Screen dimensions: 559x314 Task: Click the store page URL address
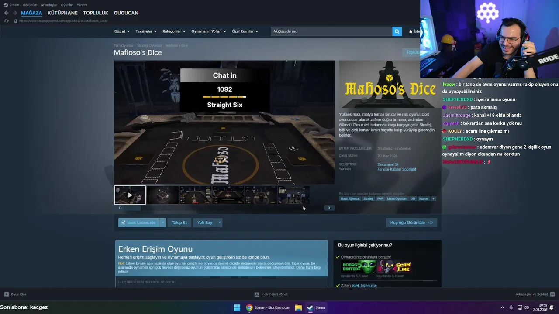[x=64, y=21]
